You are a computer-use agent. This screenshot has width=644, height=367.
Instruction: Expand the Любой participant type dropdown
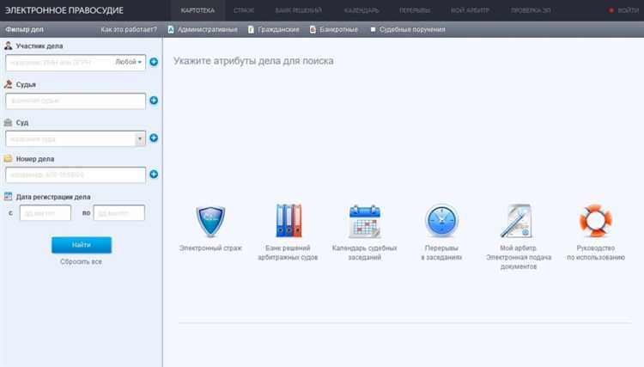coord(129,62)
